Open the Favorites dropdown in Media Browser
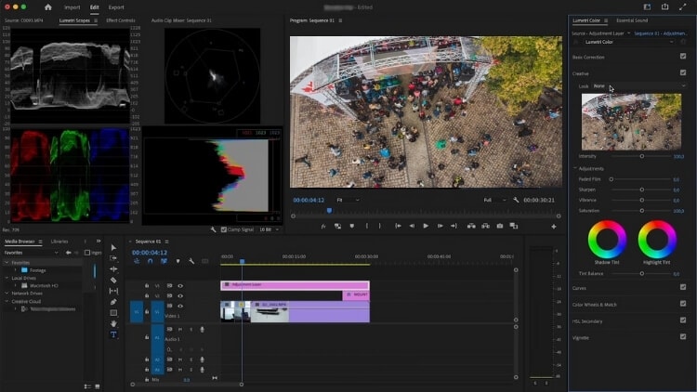This screenshot has width=697, height=392. (x=31, y=253)
